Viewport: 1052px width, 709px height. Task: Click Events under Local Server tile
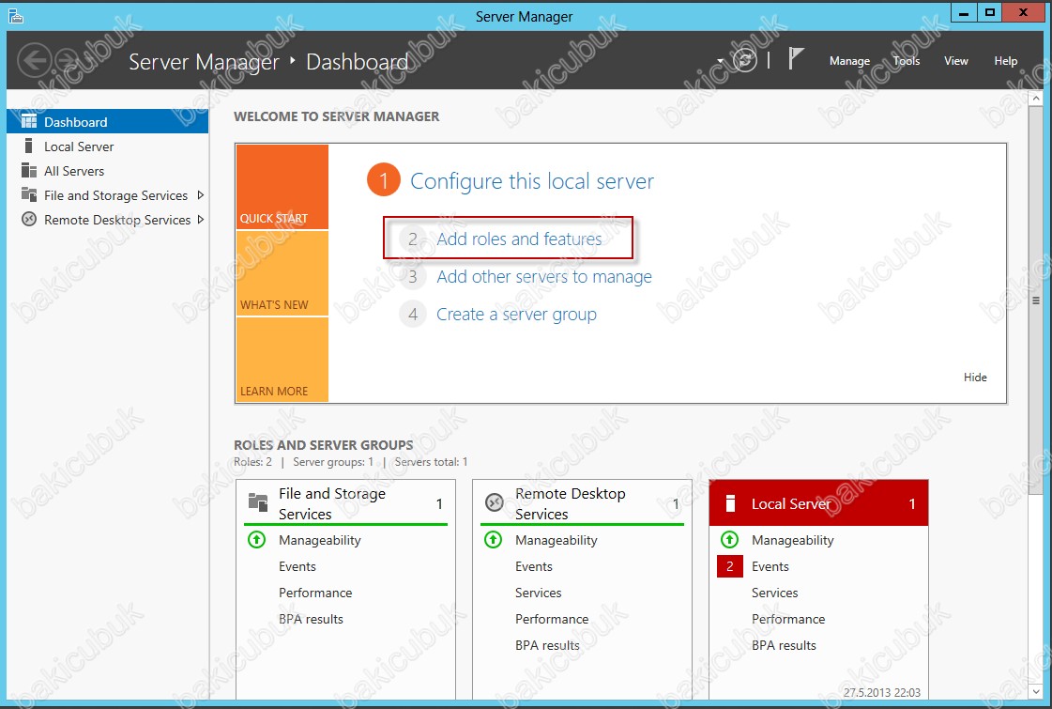click(770, 566)
